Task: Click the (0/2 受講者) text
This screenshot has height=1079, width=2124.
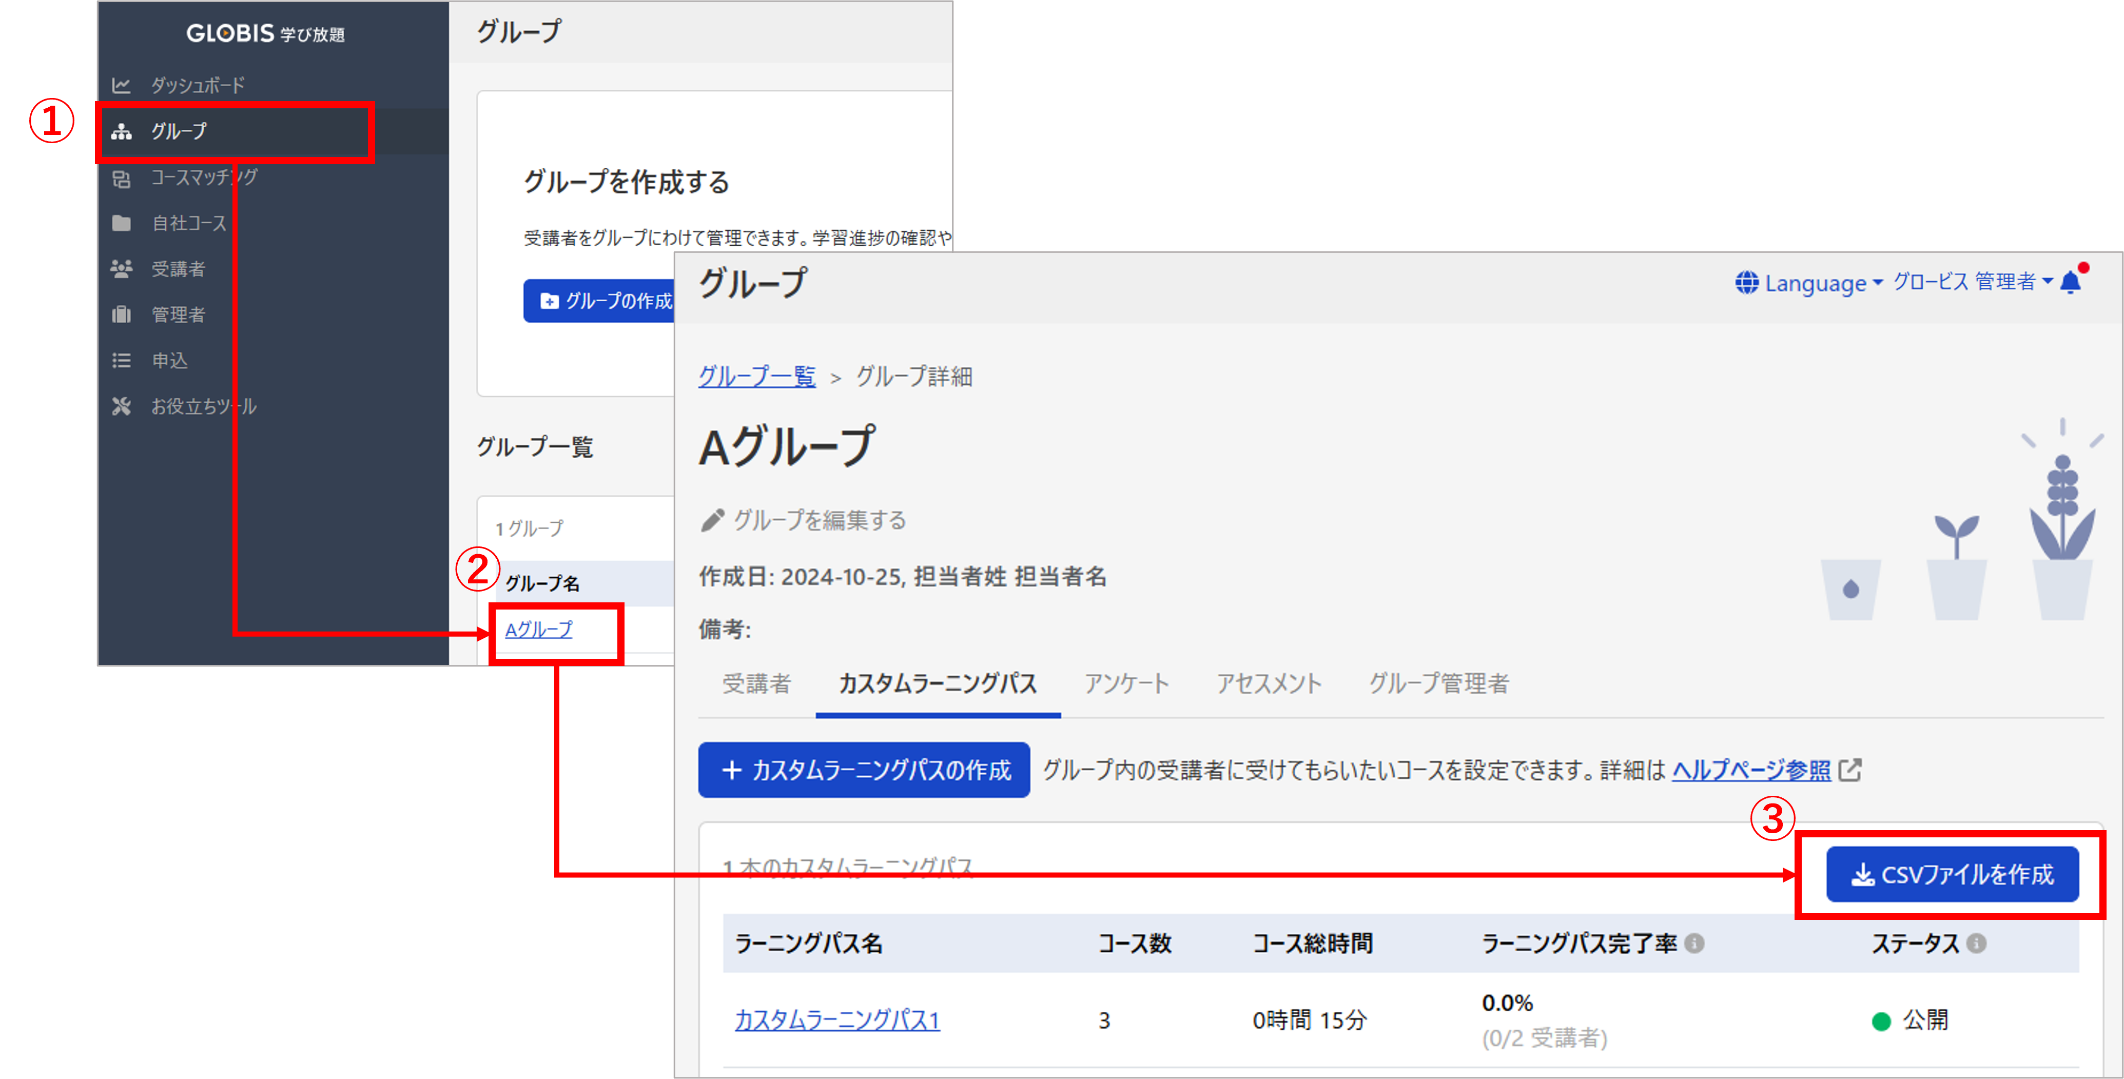Action: [x=1544, y=1038]
